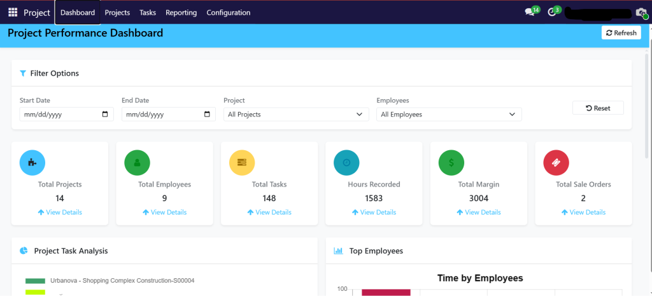Open the Projects menu
This screenshot has height=296, width=652.
tap(117, 13)
